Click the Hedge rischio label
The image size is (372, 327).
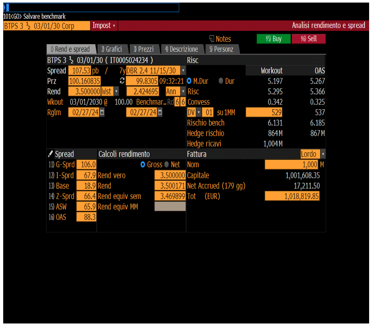tap(206, 133)
